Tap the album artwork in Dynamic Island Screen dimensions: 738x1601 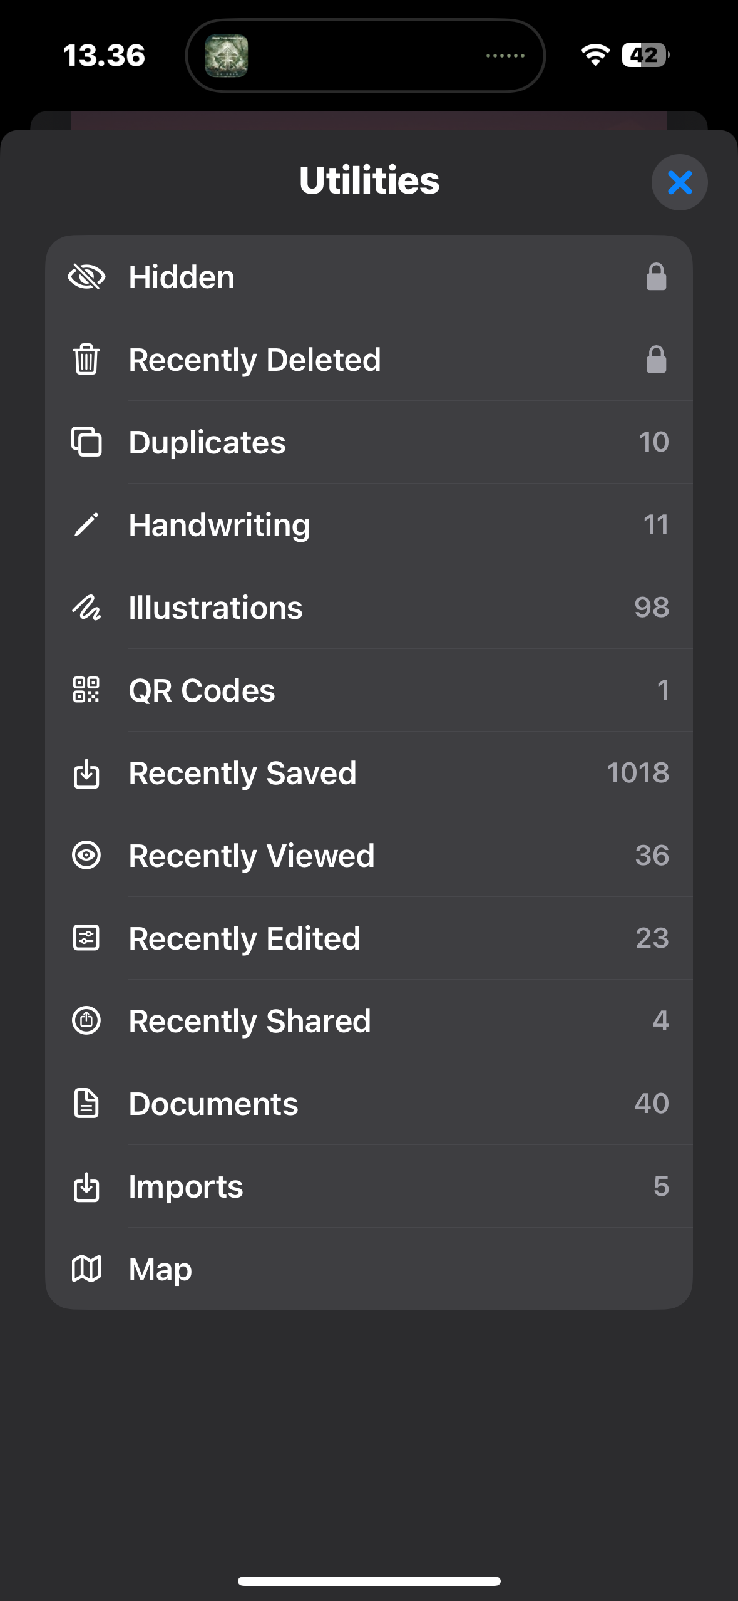227,56
